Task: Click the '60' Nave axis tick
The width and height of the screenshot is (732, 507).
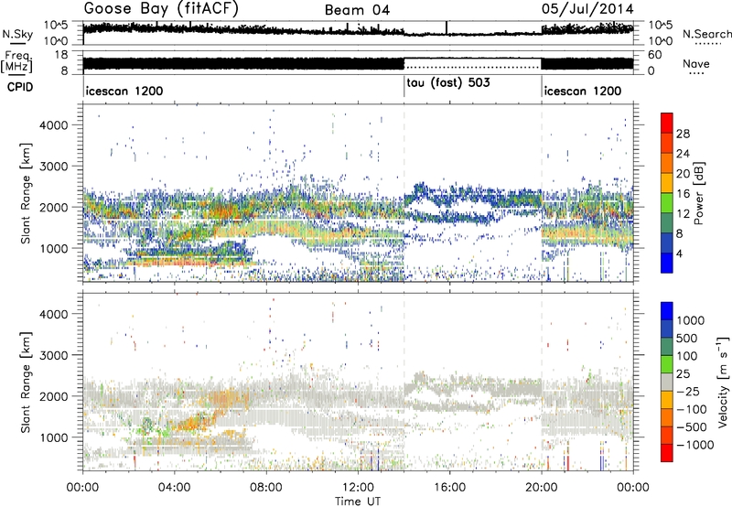Action: click(x=654, y=55)
